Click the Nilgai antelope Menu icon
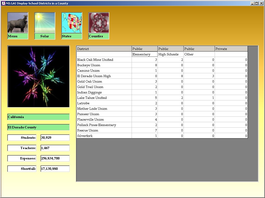Image resolution: width=265 pixels, height=198 pixels. coord(18,23)
